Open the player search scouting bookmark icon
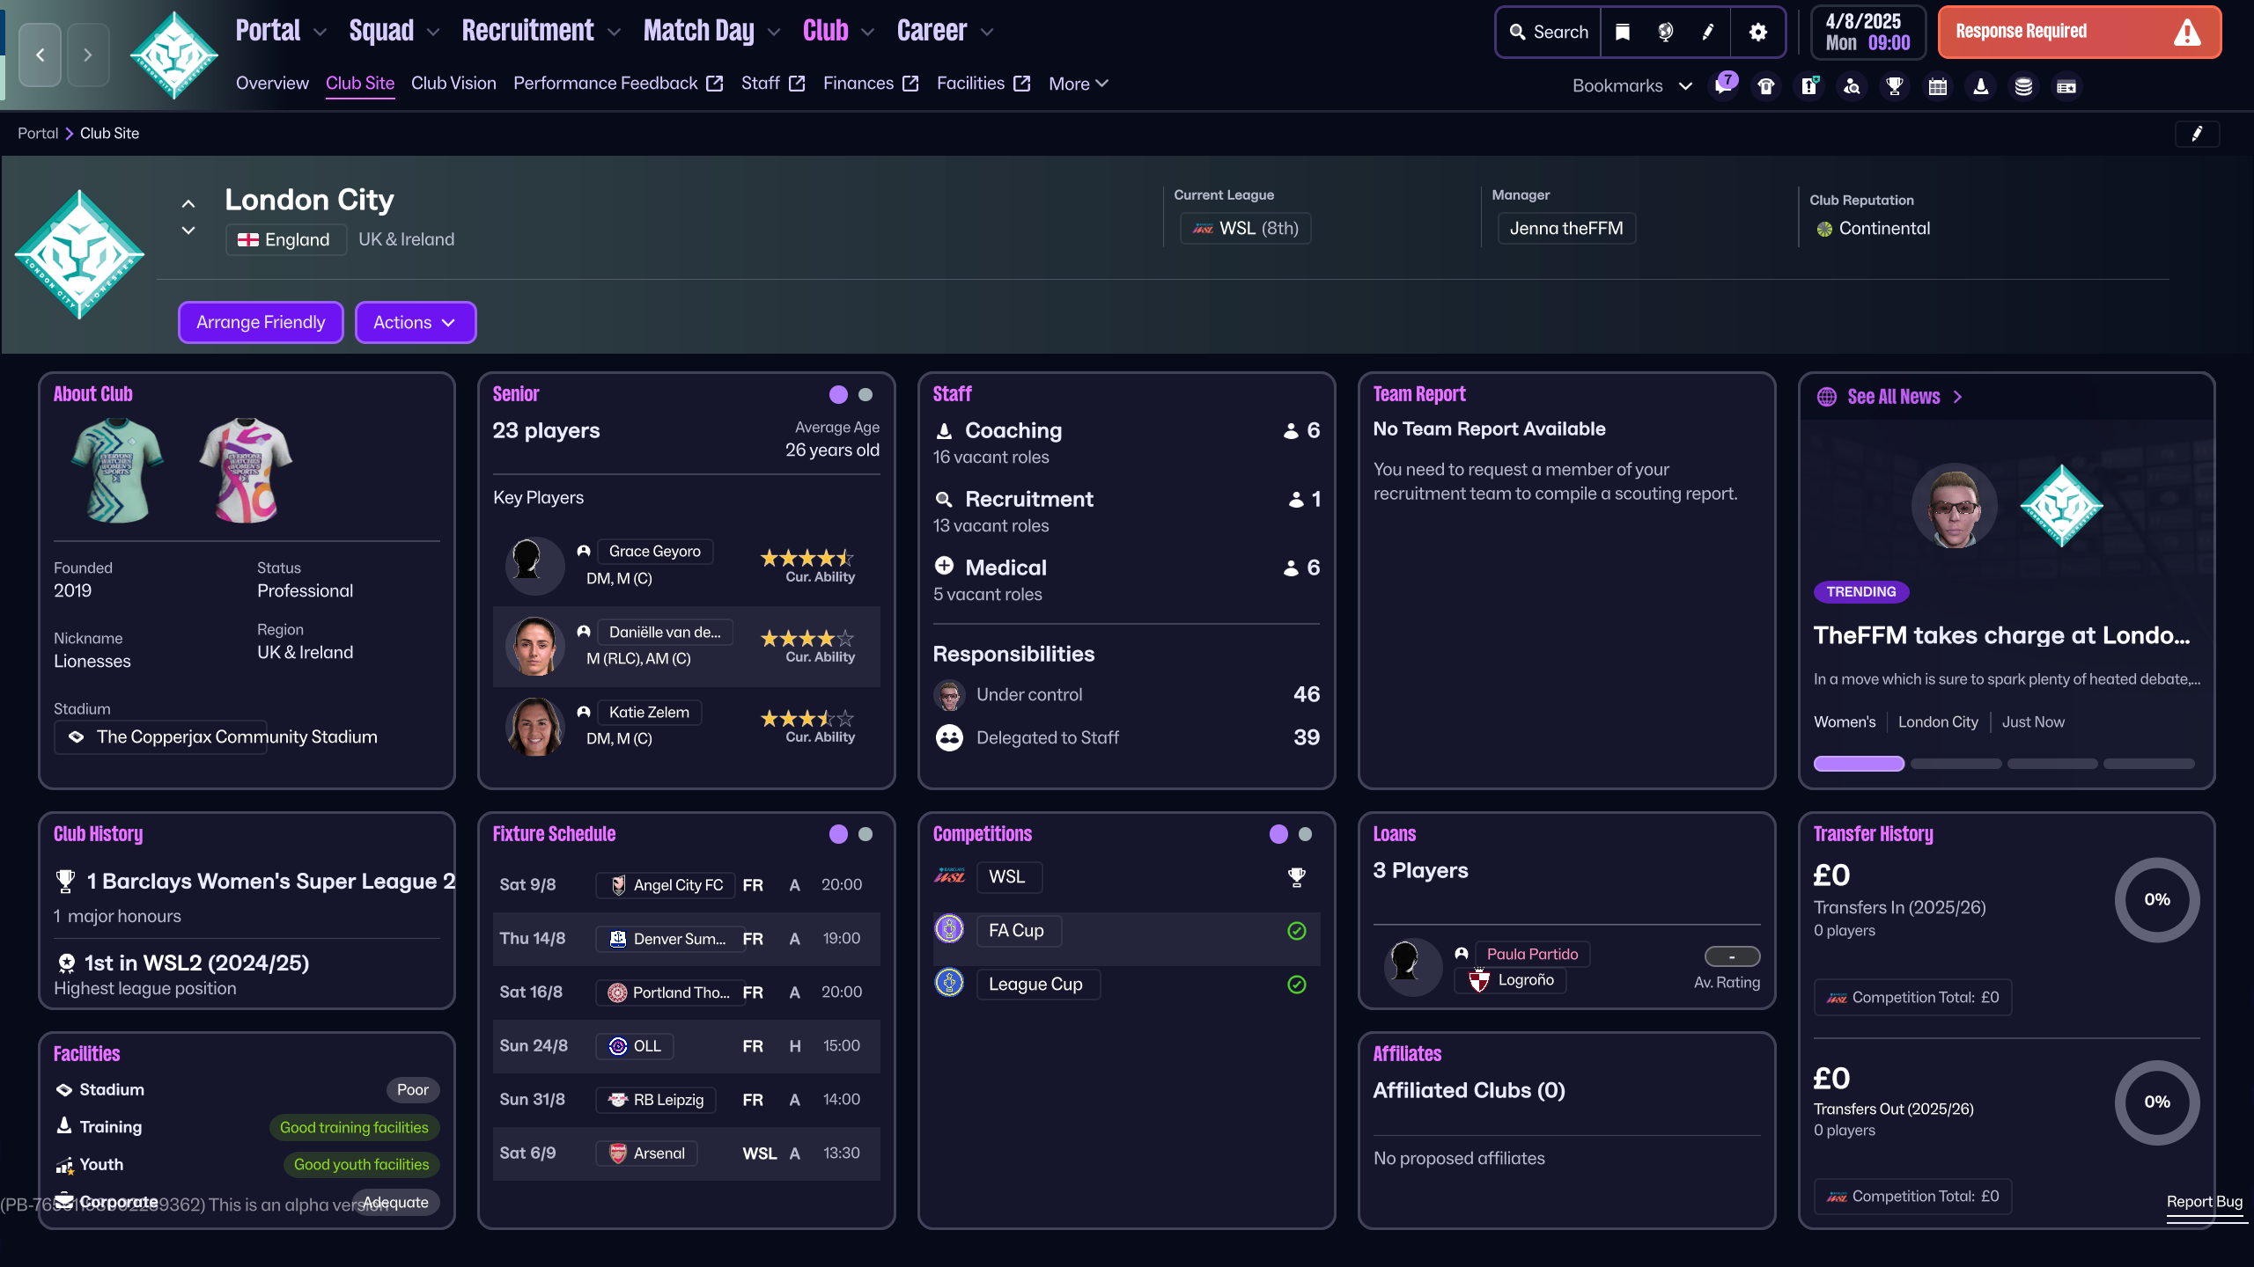 1853,86
